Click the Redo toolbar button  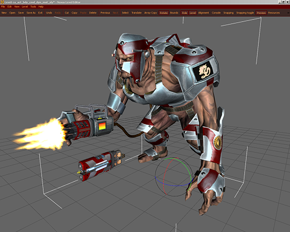[57, 13]
